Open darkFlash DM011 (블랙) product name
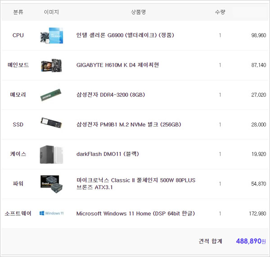Screen dimensions: 270x257 [108, 154]
